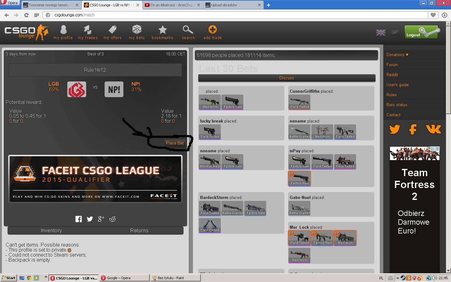
Task: Open the orange VK sidebar icon
Action: (433, 129)
